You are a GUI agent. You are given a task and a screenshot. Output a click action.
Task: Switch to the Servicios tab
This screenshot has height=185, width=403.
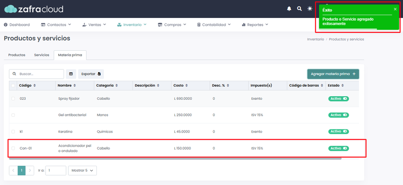(x=42, y=55)
